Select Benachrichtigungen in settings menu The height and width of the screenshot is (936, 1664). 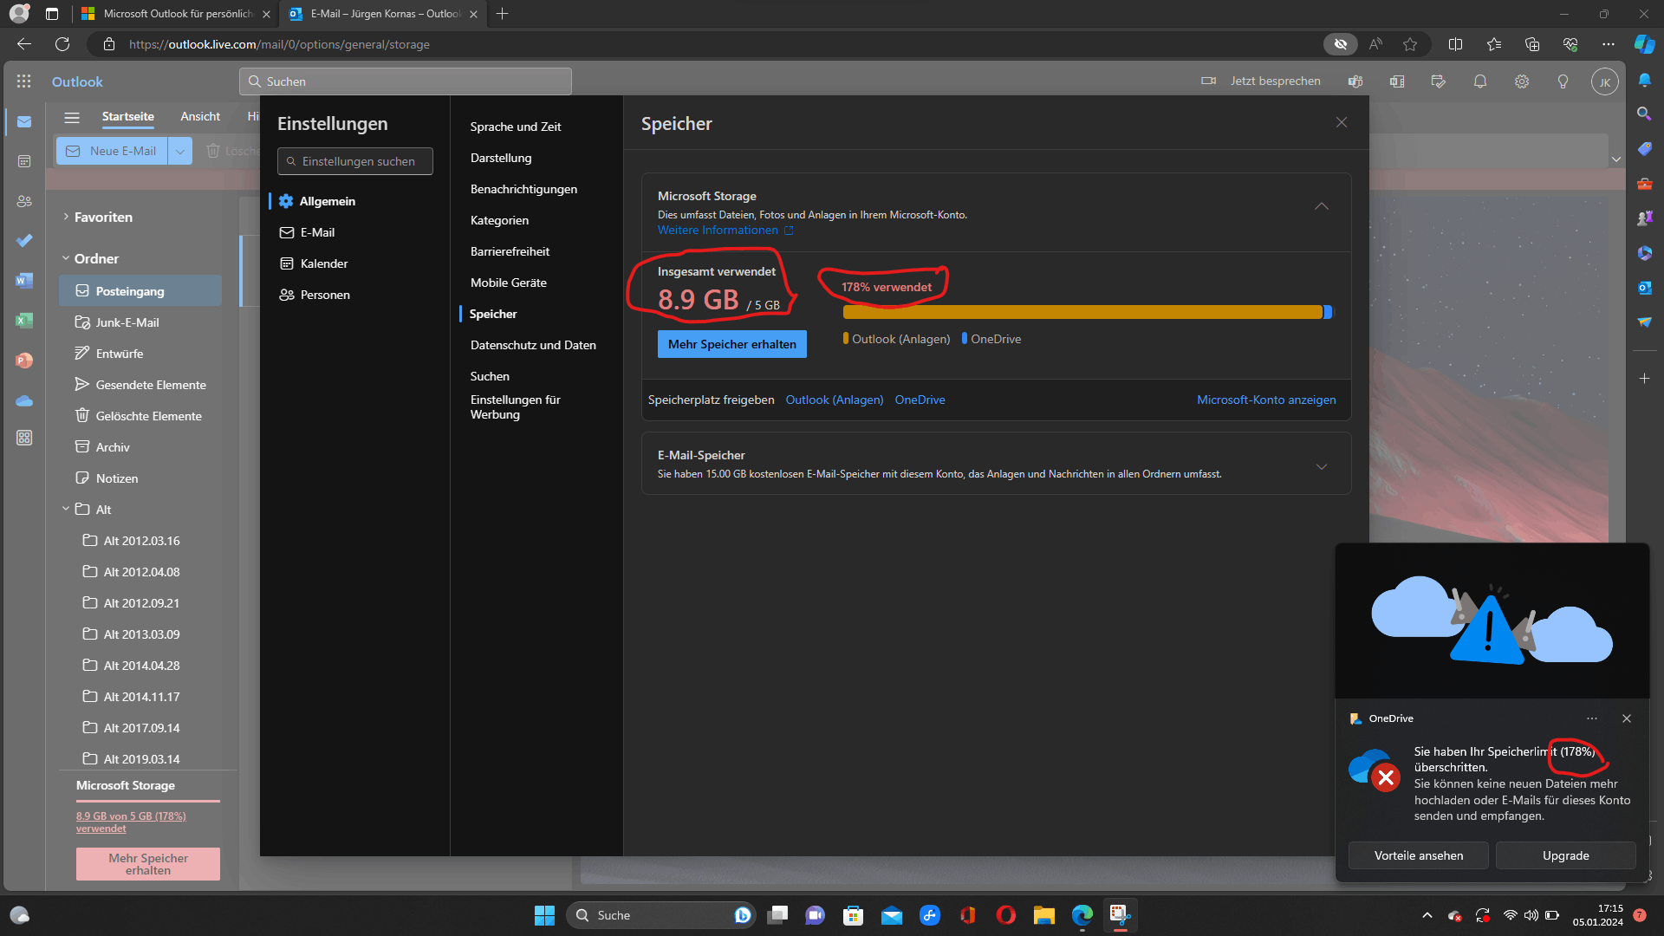click(x=523, y=189)
